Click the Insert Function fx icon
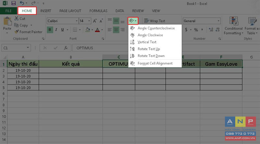The height and width of the screenshot is (144, 260). tap(66, 48)
